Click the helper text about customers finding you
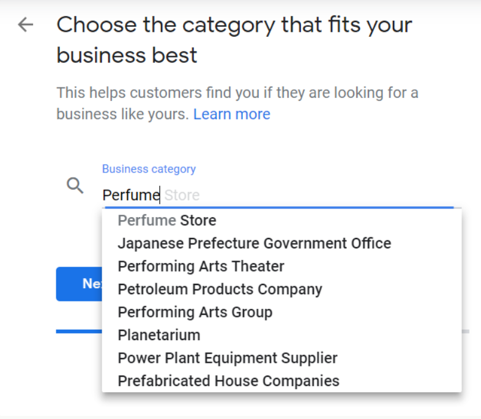 (x=237, y=94)
